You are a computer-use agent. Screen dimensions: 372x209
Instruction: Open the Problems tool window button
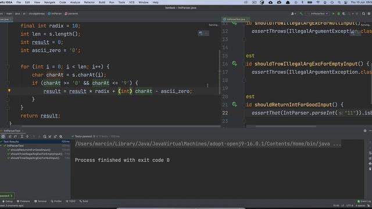[23, 201]
